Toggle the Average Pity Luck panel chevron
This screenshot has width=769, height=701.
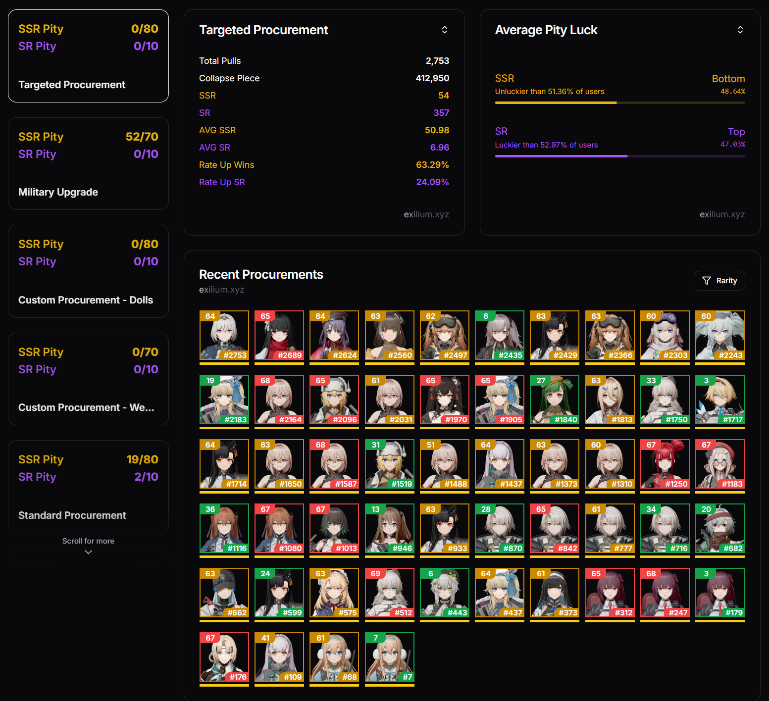tap(740, 30)
